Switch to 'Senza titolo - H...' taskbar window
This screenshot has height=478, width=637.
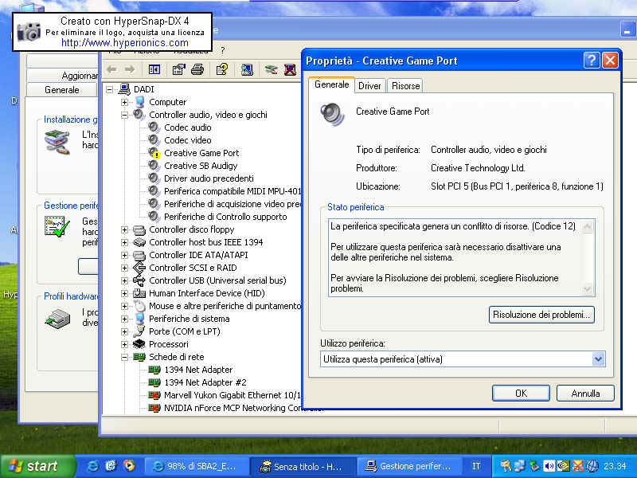point(303,466)
